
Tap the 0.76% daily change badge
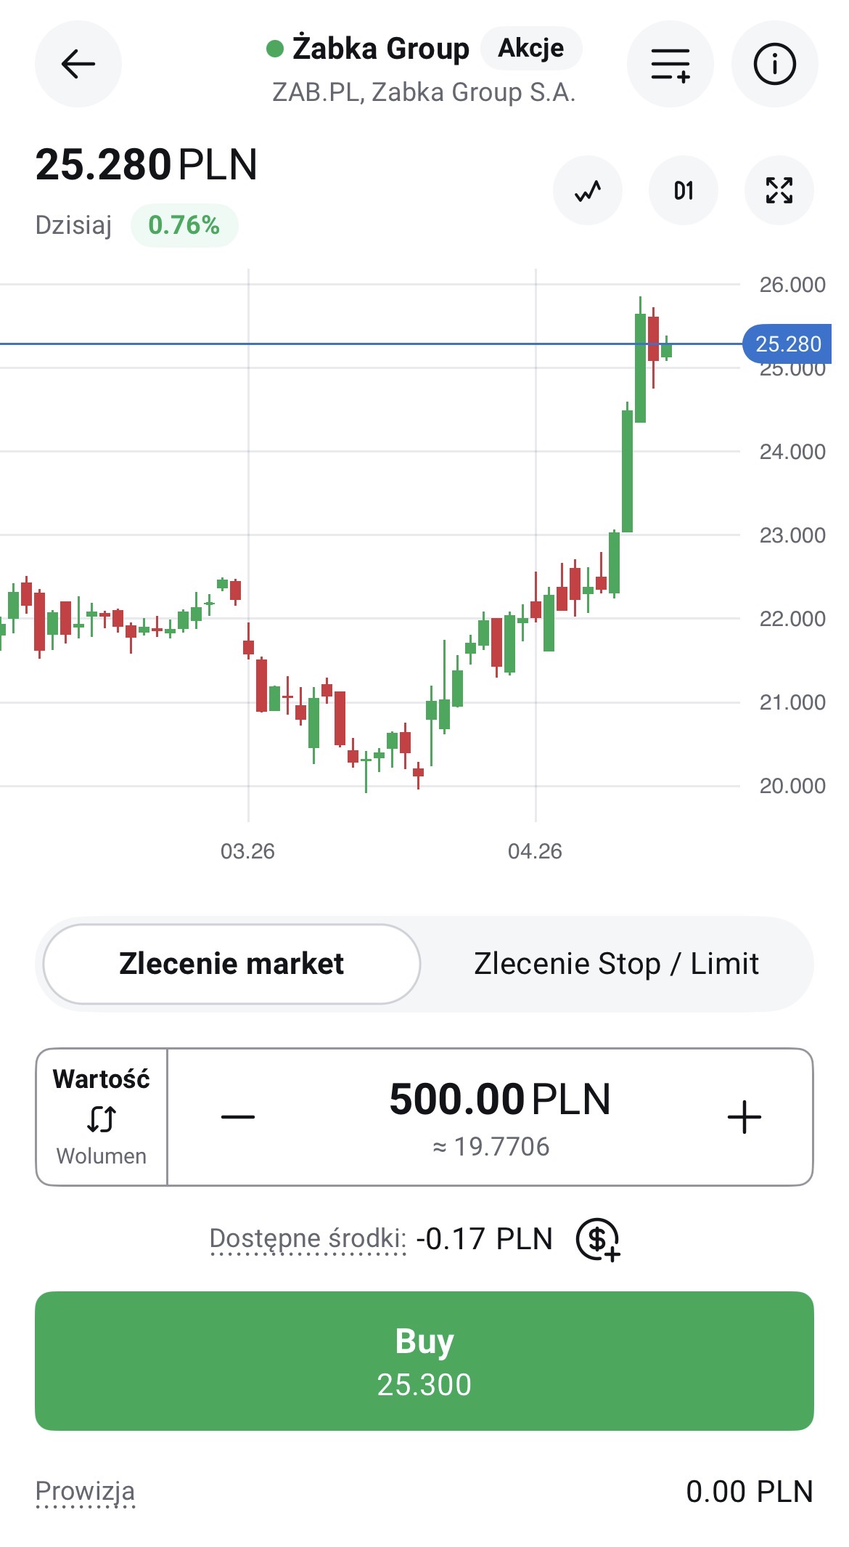[x=184, y=225]
